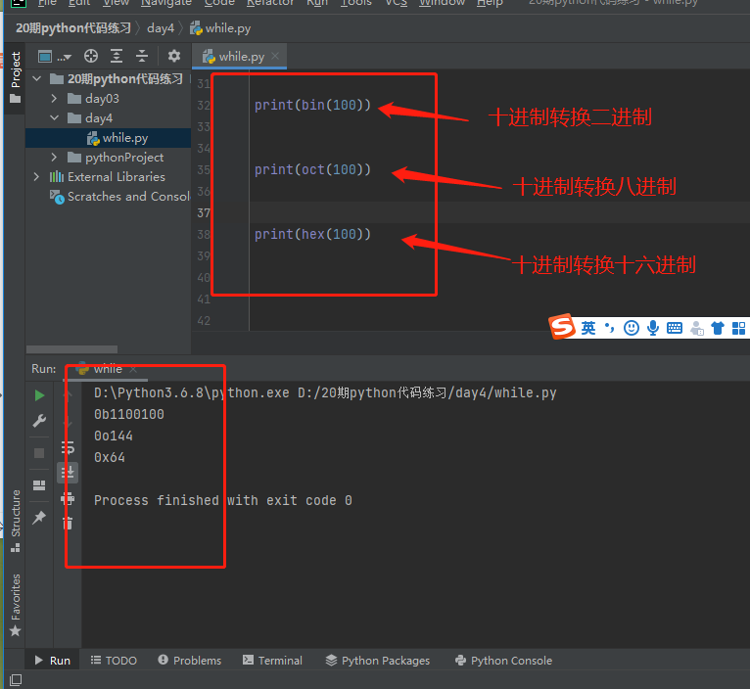The image size is (750, 689).
Task: Open the Project panel settings gear
Action: (174, 56)
